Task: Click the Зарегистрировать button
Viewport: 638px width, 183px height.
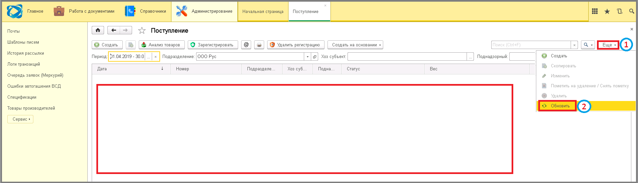Action: click(213, 45)
